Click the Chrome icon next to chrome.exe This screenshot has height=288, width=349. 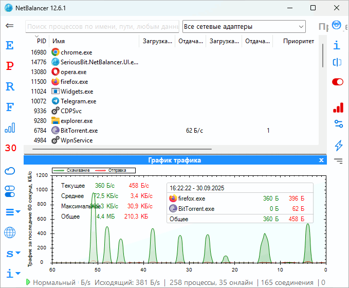tap(56, 52)
